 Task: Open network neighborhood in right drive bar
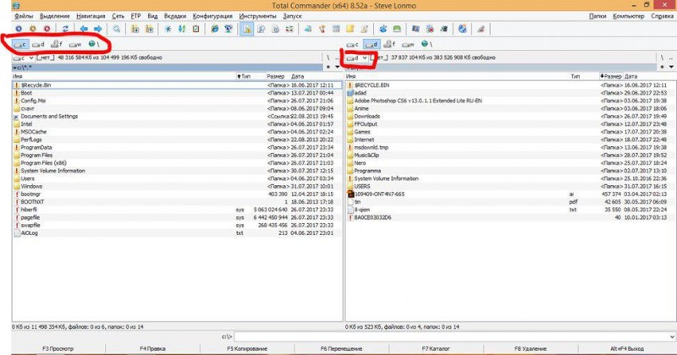[x=427, y=44]
